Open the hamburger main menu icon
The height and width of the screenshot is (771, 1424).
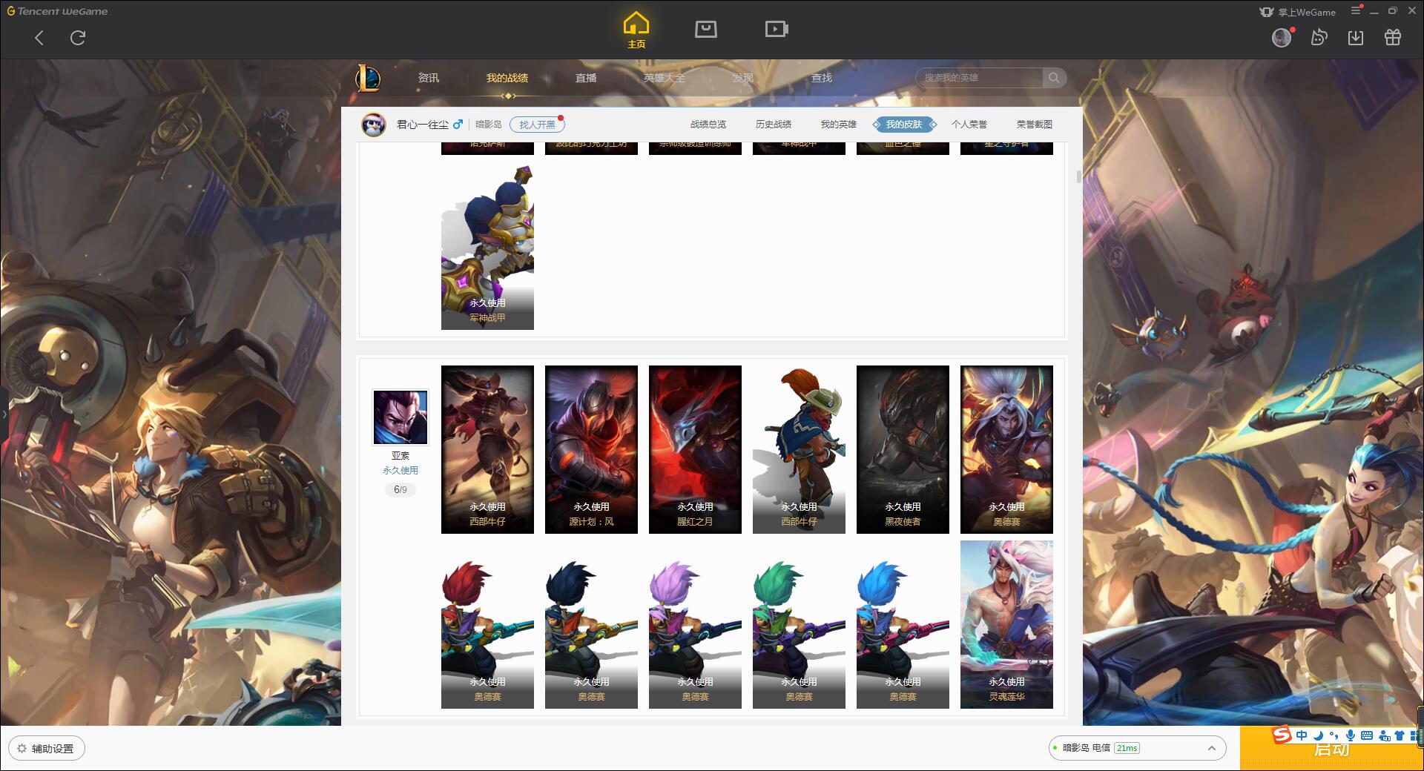tap(1357, 11)
